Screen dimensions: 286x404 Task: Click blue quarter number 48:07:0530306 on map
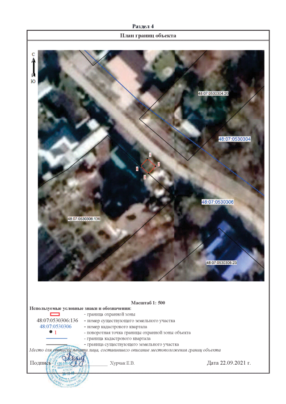pyautogui.click(x=218, y=202)
